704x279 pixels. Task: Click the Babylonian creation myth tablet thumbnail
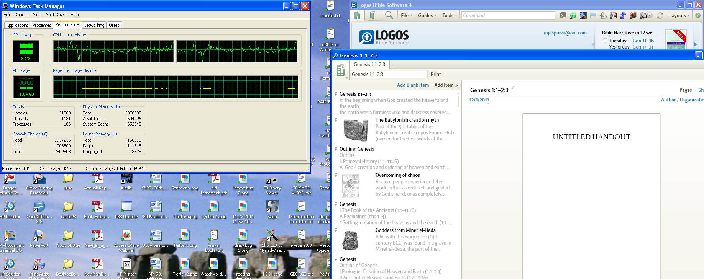pyautogui.click(x=356, y=130)
